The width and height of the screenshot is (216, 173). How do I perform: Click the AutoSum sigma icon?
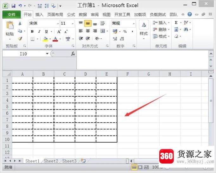(176, 22)
